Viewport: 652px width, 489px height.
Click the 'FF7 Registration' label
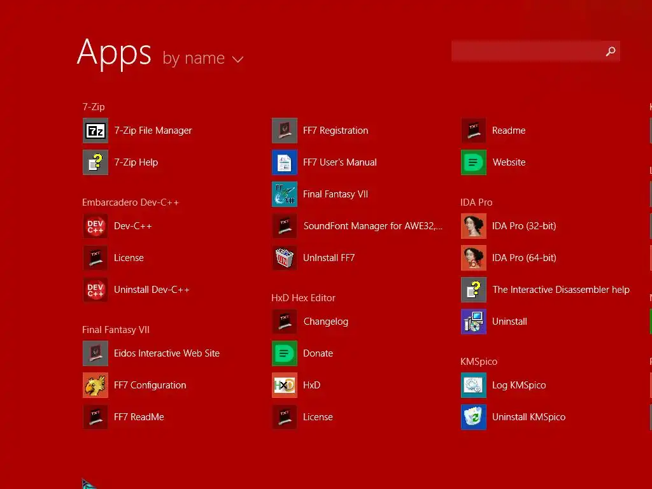[336, 131]
